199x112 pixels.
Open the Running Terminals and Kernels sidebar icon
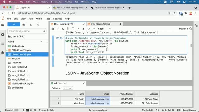click(x=3, y=35)
